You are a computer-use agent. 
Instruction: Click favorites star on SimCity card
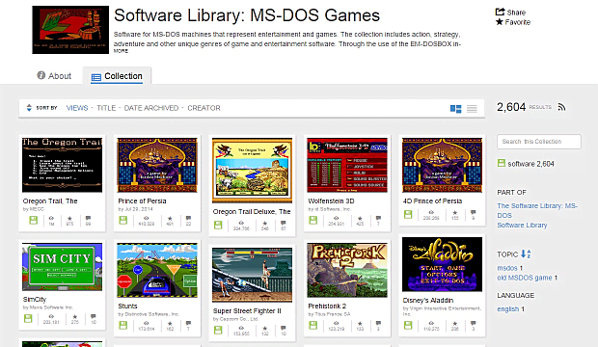[75, 316]
